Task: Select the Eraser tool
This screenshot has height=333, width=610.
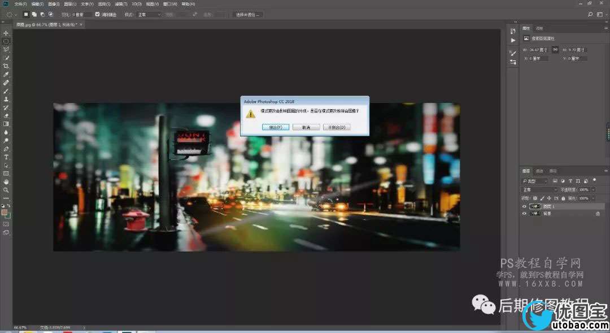Action: [x=6, y=116]
